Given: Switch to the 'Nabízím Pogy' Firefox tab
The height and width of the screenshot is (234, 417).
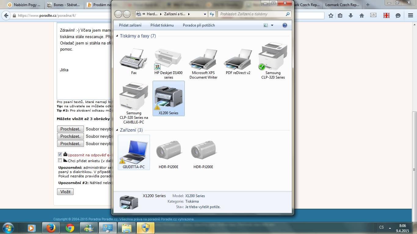Looking at the screenshot, I should click(x=24, y=5).
